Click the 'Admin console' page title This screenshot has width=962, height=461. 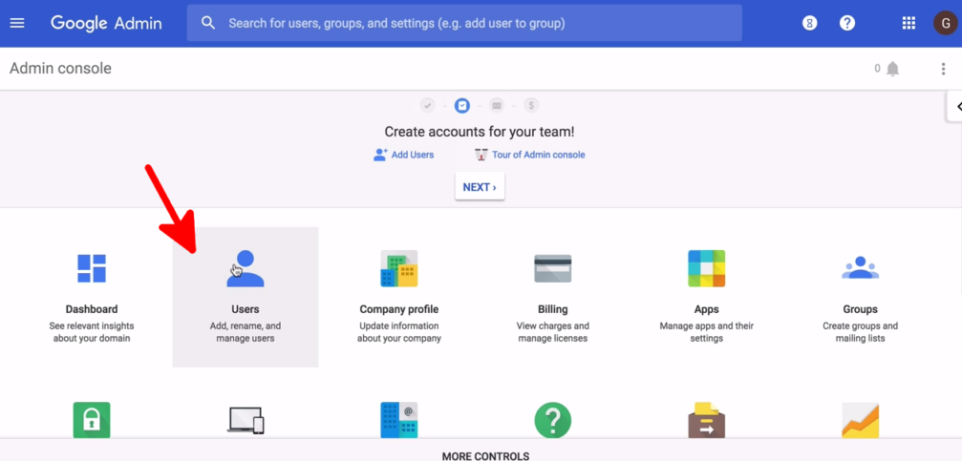60,69
